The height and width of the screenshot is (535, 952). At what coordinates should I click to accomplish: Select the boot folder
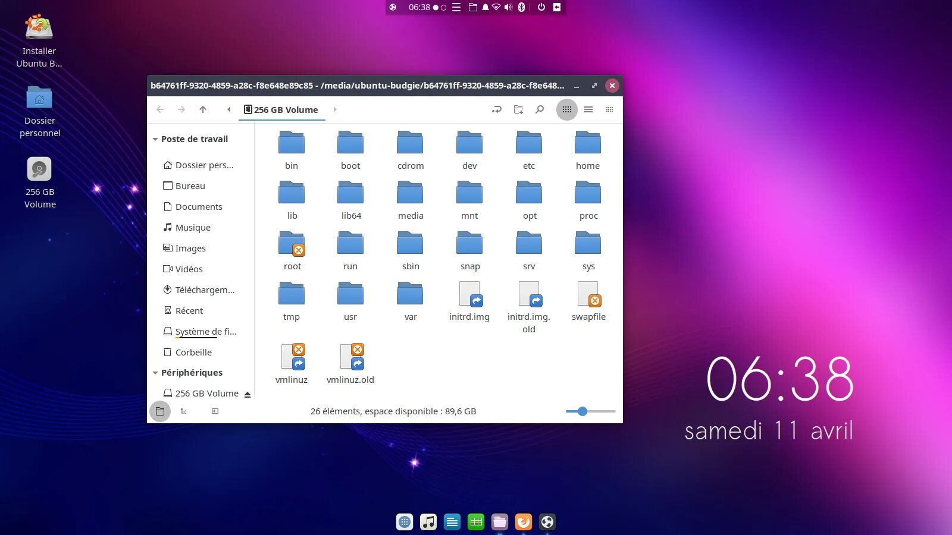pyautogui.click(x=350, y=151)
